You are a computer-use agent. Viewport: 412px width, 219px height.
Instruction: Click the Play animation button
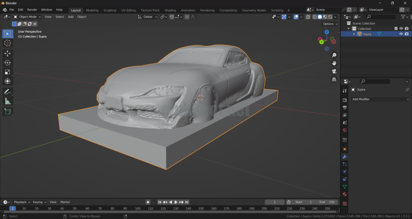tap(176, 202)
